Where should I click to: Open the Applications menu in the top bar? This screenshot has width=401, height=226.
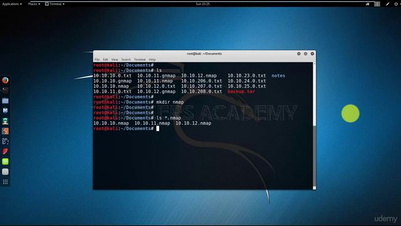click(x=12, y=4)
